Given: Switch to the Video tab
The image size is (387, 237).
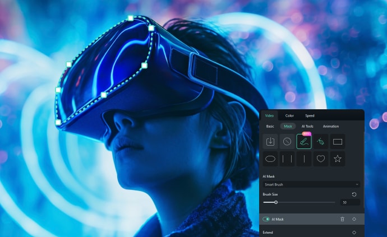Looking at the screenshot, I should (x=269, y=115).
